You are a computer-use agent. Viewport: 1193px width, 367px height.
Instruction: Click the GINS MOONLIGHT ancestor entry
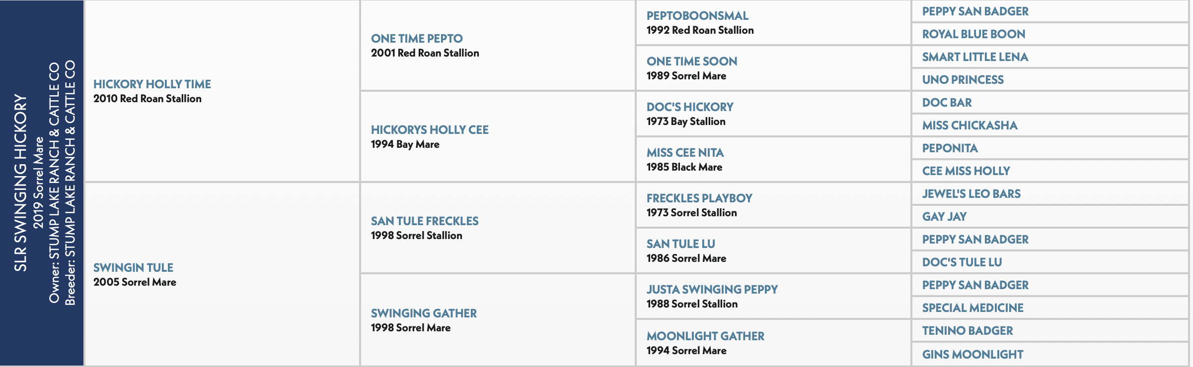click(x=972, y=355)
